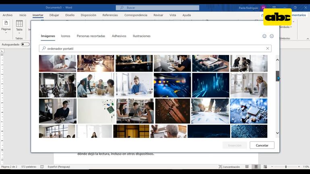This screenshot has height=174, width=310.
Task: Click the sad face feedback icon
Action: pyautogui.click(x=272, y=36)
